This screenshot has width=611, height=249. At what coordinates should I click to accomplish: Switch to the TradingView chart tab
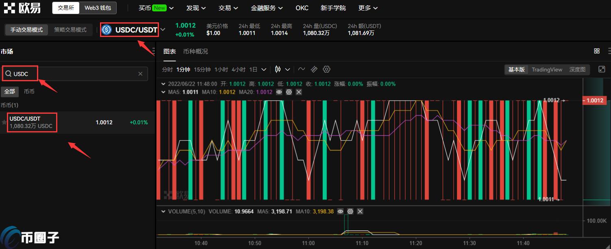(x=547, y=69)
